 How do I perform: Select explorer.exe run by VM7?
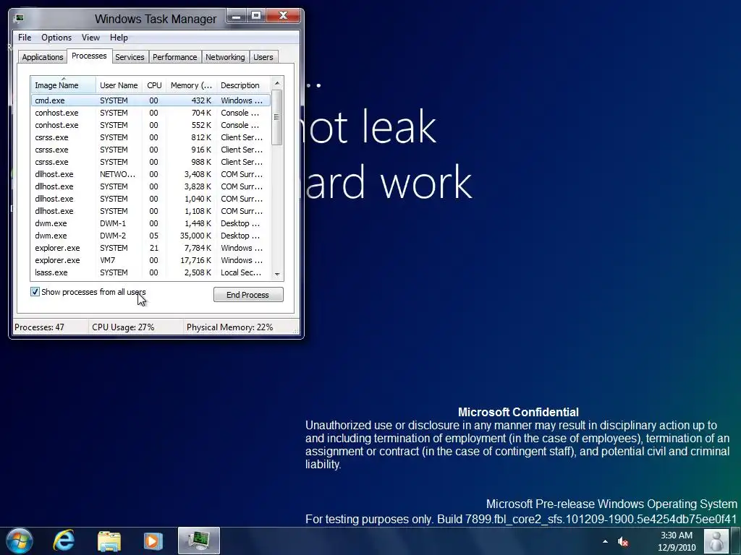point(151,260)
